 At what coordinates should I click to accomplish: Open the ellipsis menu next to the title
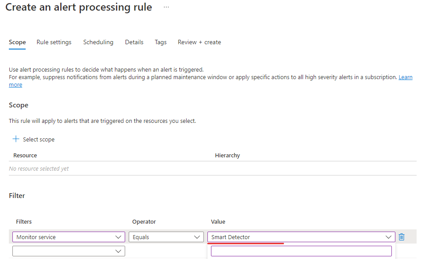point(165,7)
